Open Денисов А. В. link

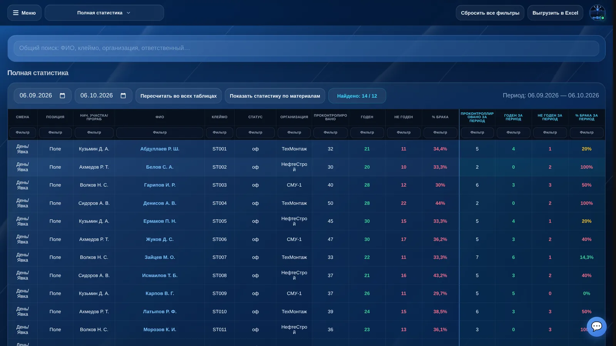(160, 203)
